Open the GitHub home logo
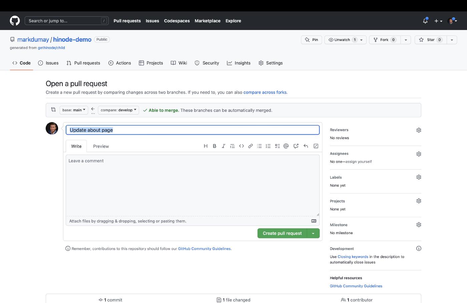467x303 pixels. (x=15, y=21)
